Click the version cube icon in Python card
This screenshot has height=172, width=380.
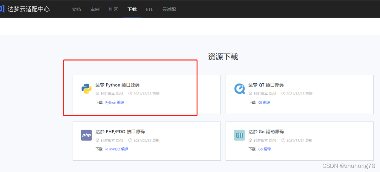tap(97, 94)
